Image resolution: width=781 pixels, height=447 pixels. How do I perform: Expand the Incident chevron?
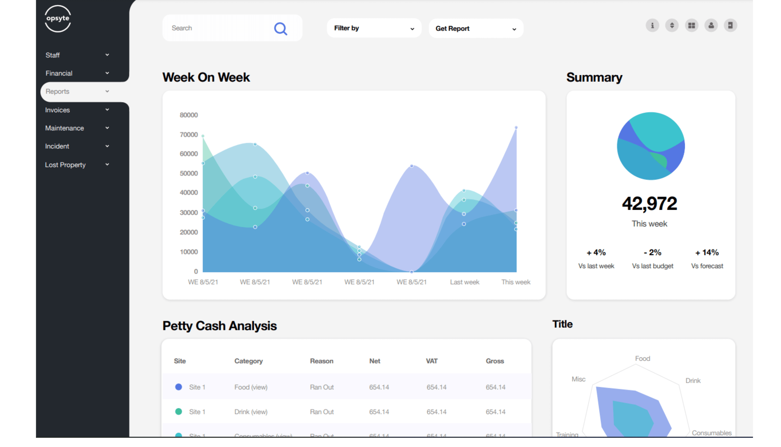(107, 146)
